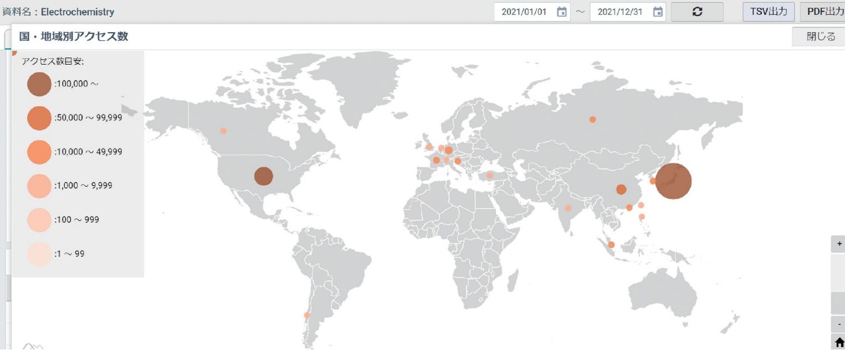Click the Turkey access bubble

[489, 176]
